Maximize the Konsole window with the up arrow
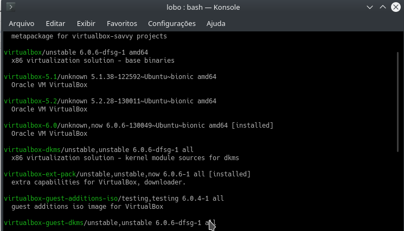The image size is (404, 231). pos(383,7)
